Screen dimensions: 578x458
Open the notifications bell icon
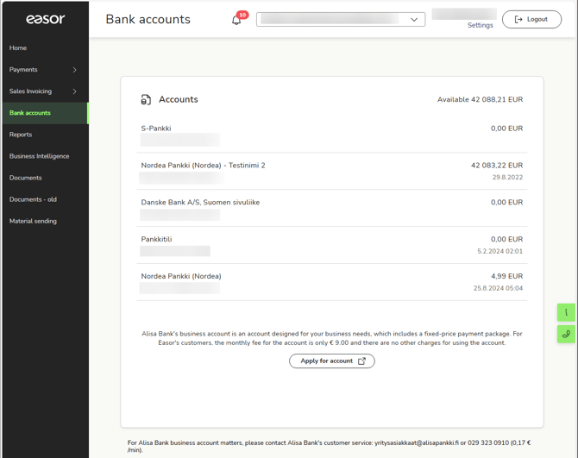pos(236,20)
